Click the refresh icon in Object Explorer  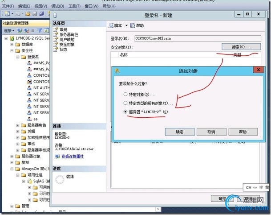coord(46,31)
